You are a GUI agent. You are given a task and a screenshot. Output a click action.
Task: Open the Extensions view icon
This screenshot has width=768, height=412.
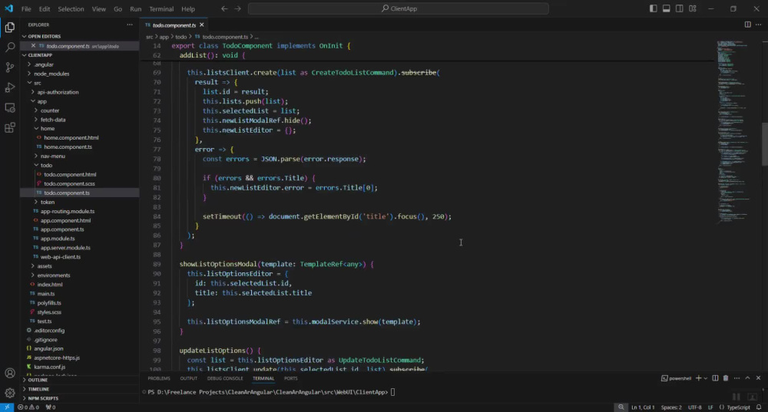tap(10, 127)
